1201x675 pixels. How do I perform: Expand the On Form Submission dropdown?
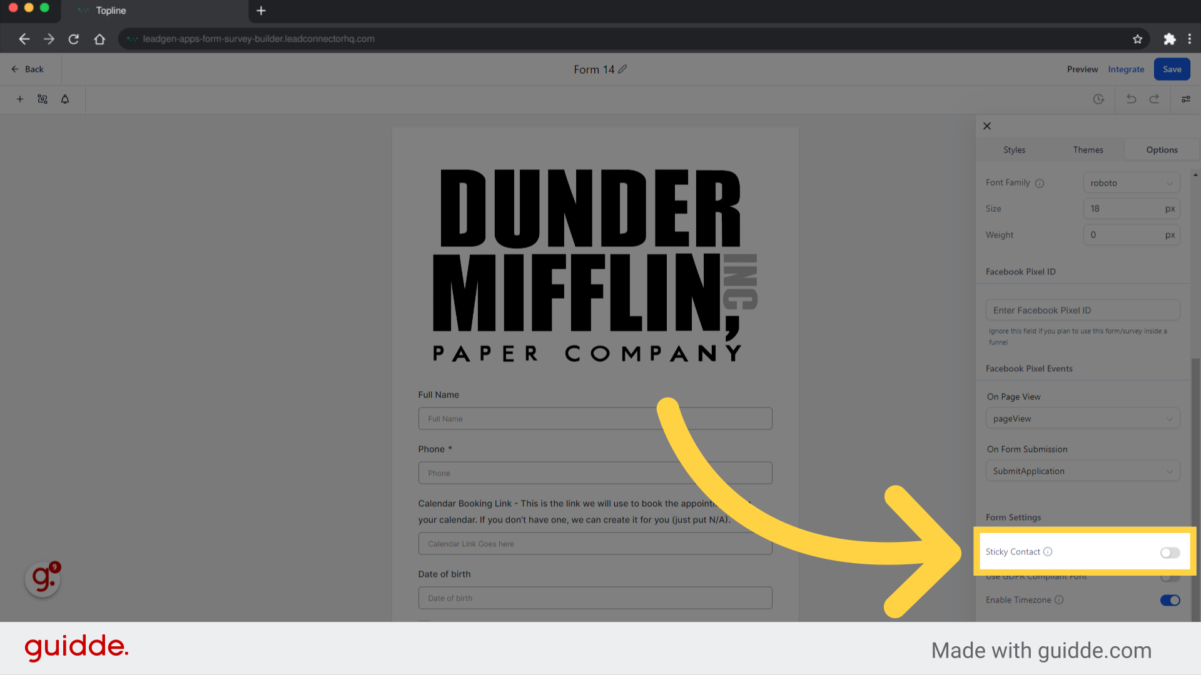pos(1082,471)
